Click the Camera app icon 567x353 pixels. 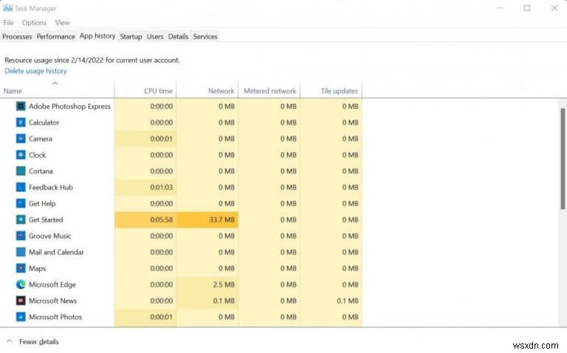click(21, 139)
